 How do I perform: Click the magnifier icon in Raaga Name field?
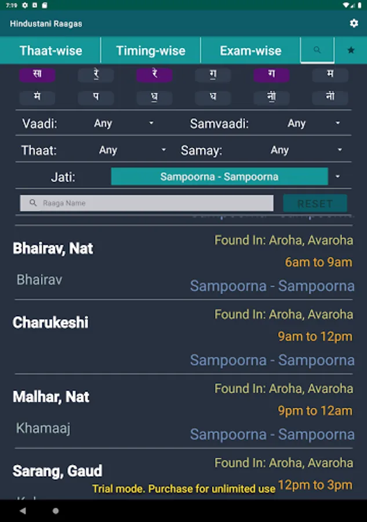click(33, 203)
